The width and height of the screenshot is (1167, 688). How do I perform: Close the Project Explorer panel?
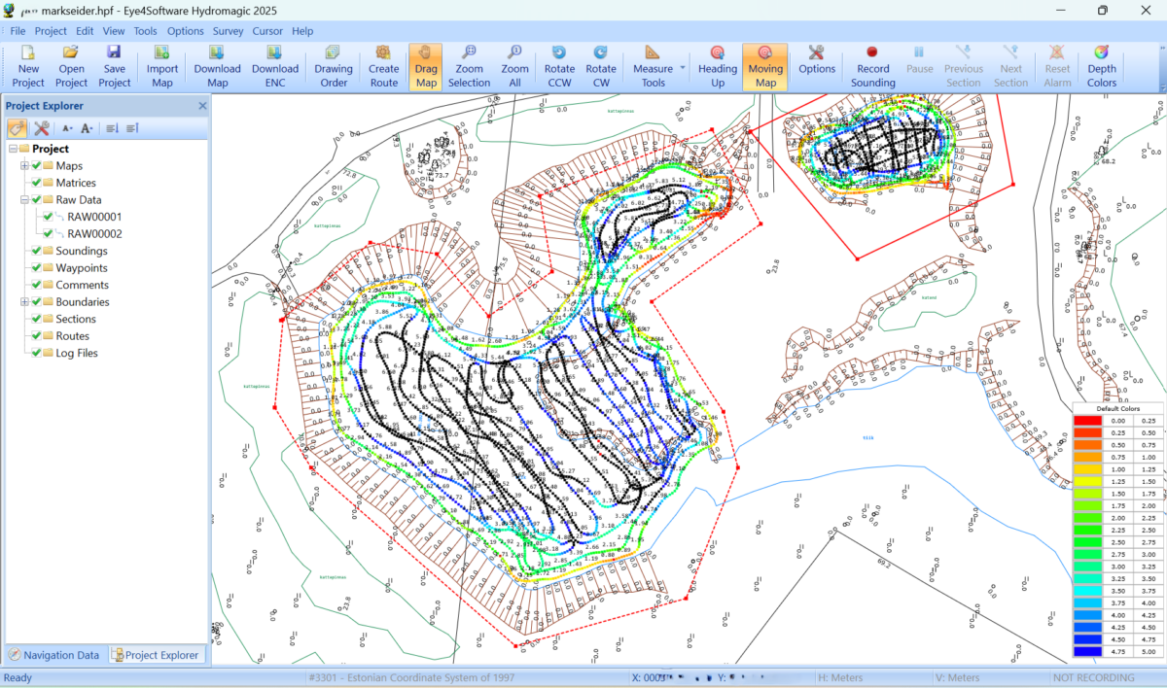[x=202, y=106]
